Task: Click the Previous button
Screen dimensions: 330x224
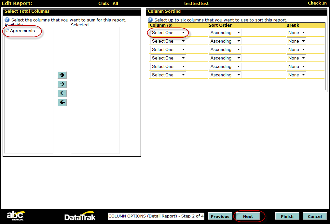Action: [x=220, y=217]
